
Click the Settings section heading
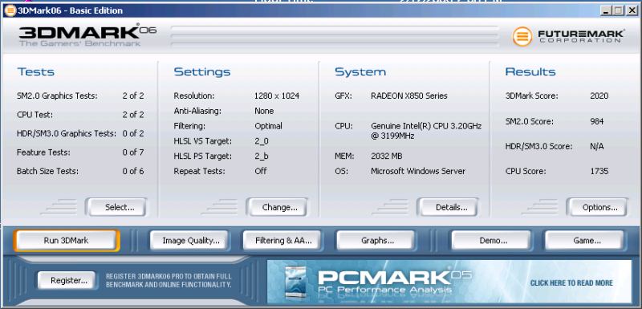(x=202, y=72)
